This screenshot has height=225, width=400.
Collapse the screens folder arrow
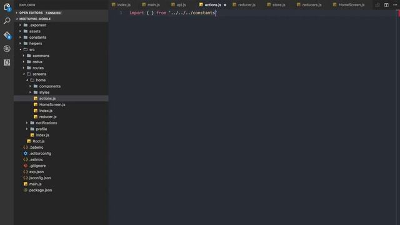24,74
